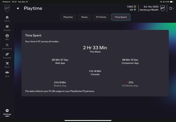Select the Time Spent tab
The image size is (176, 122).
pos(121,17)
